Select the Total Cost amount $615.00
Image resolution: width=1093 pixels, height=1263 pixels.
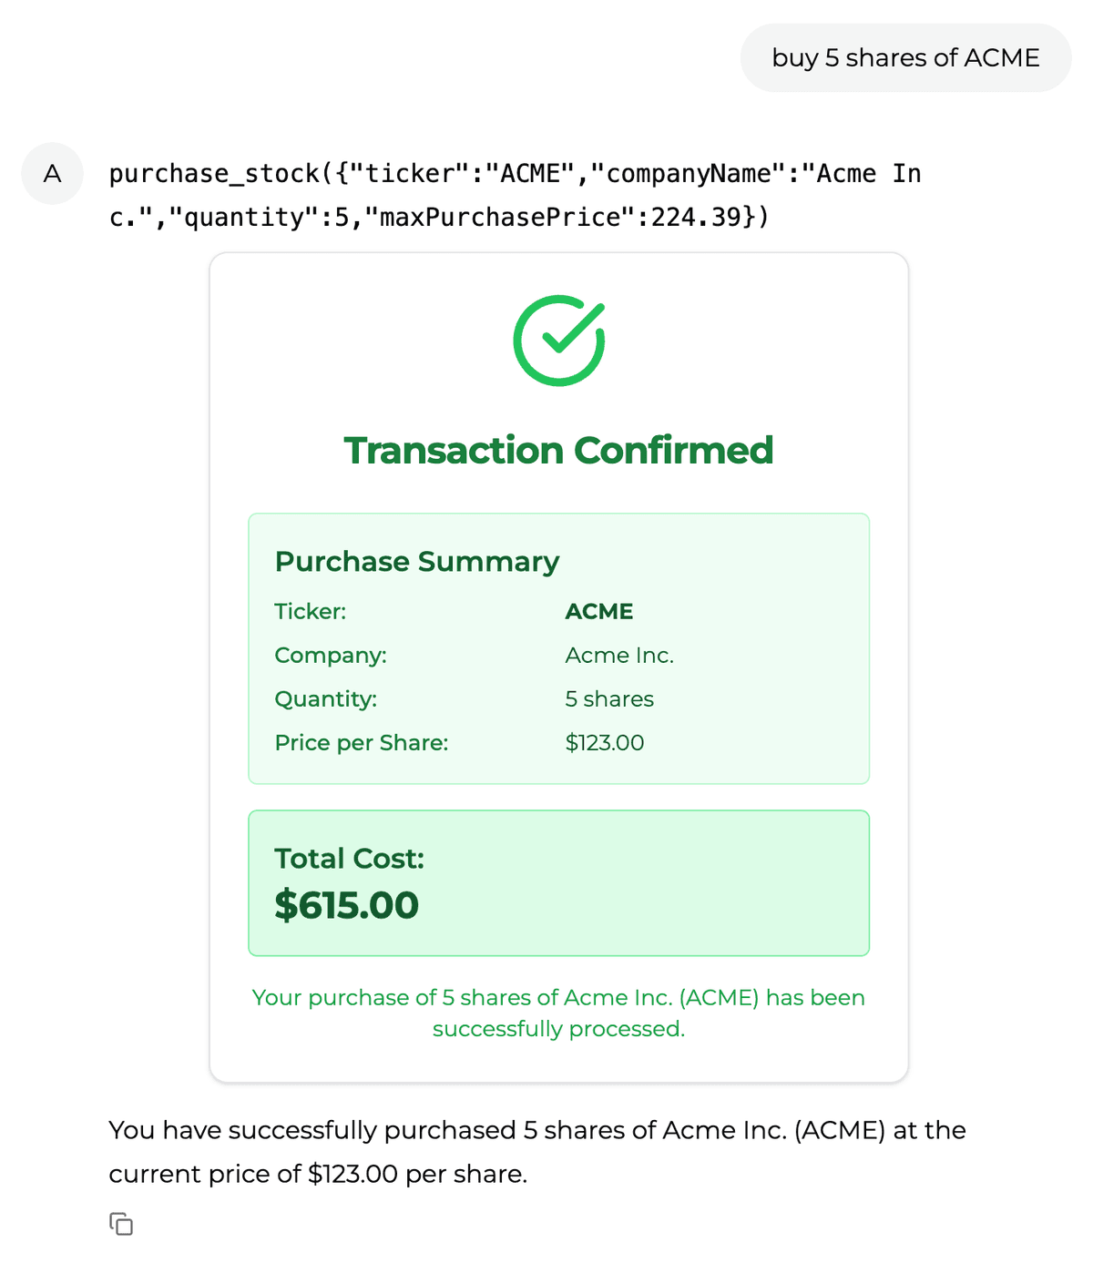[x=346, y=904]
